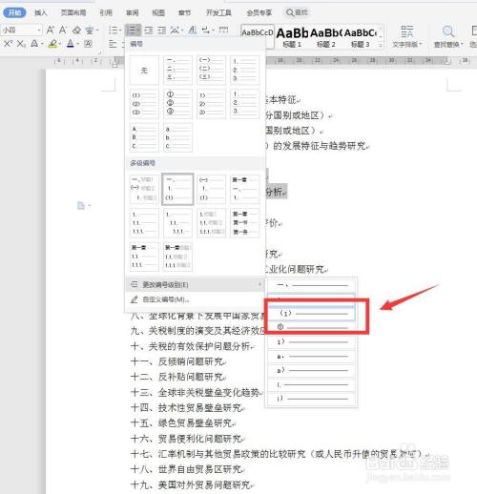
Task: Choose the 一、 level in level submenu
Action: (311, 285)
